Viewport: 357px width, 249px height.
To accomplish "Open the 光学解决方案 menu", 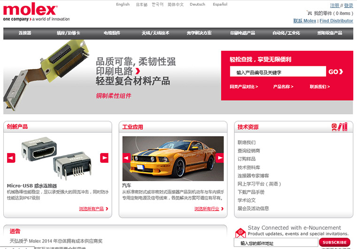I will (199, 33).
